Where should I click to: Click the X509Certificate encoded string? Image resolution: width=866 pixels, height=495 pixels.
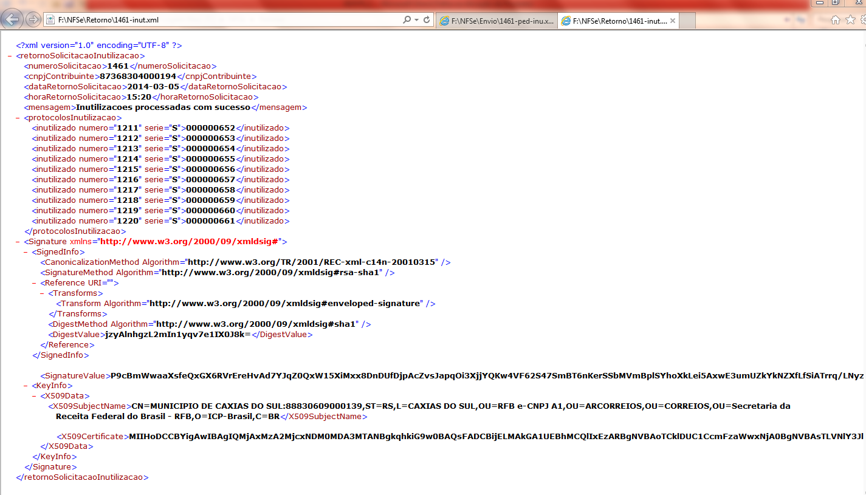pos(497,437)
